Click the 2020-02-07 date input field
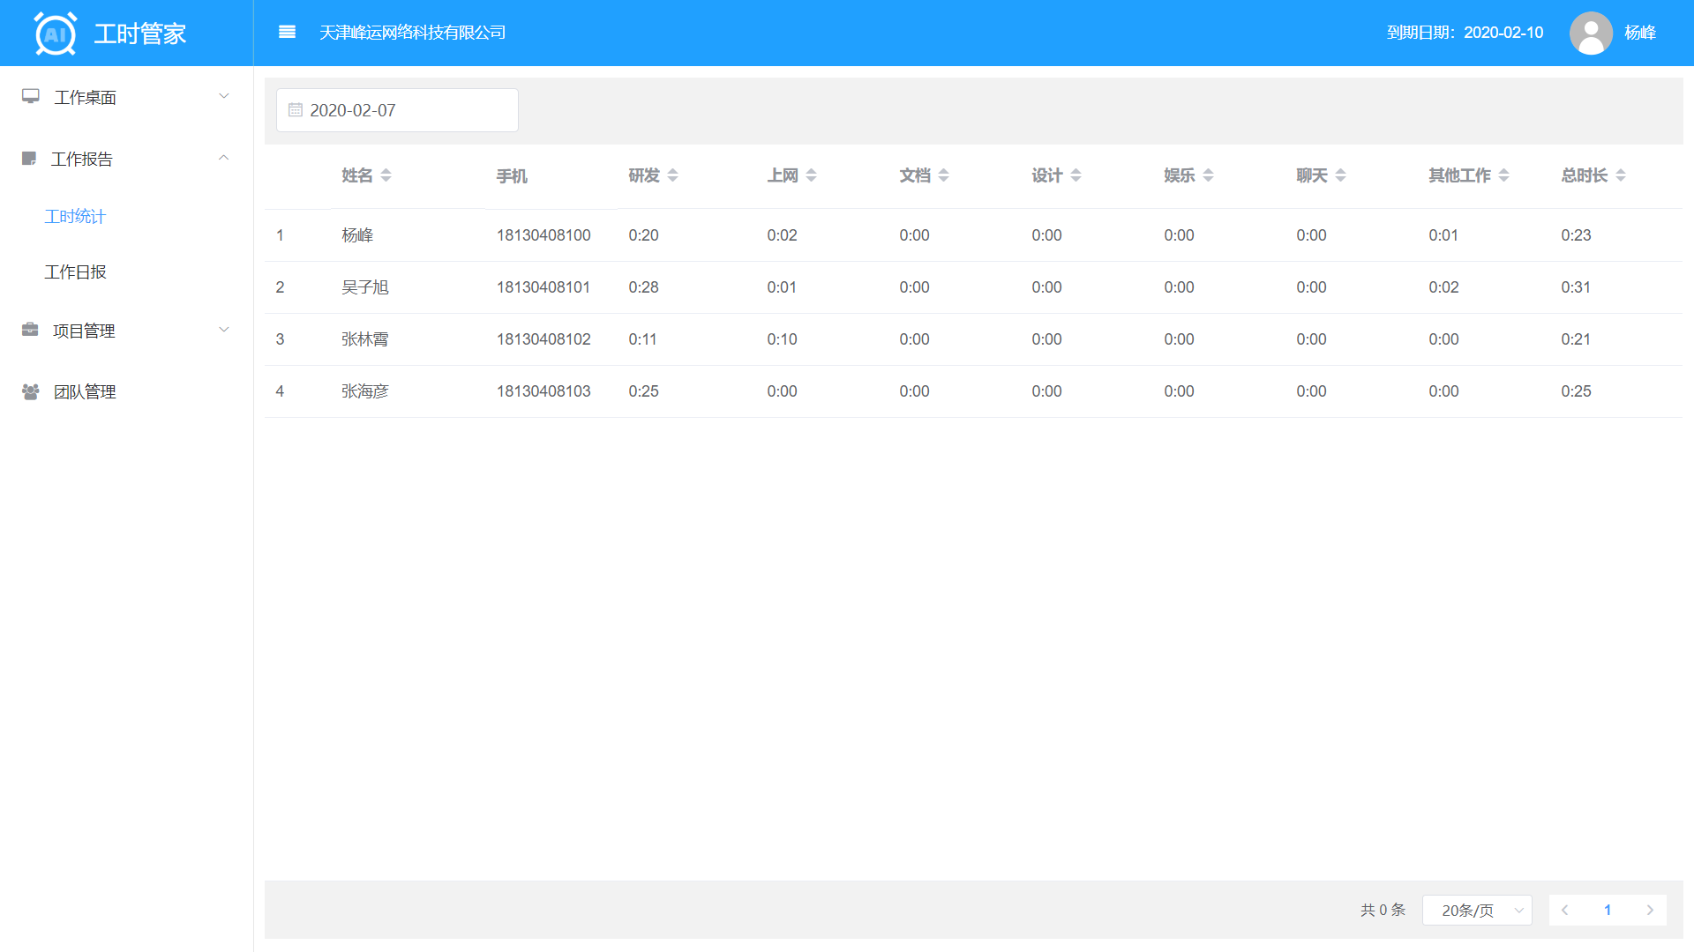Image resolution: width=1694 pixels, height=952 pixels. tap(406, 110)
